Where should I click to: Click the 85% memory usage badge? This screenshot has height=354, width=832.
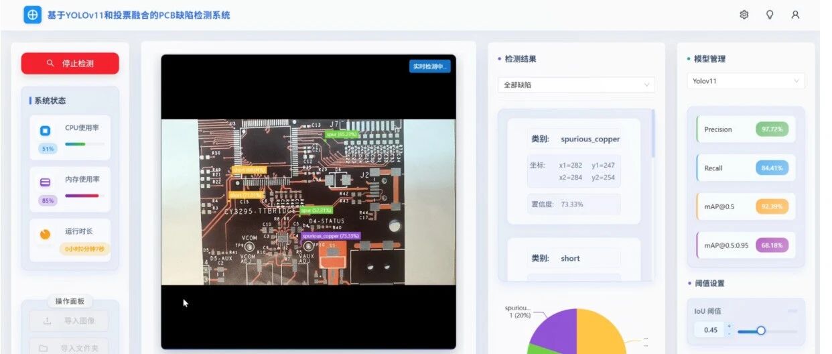48,200
